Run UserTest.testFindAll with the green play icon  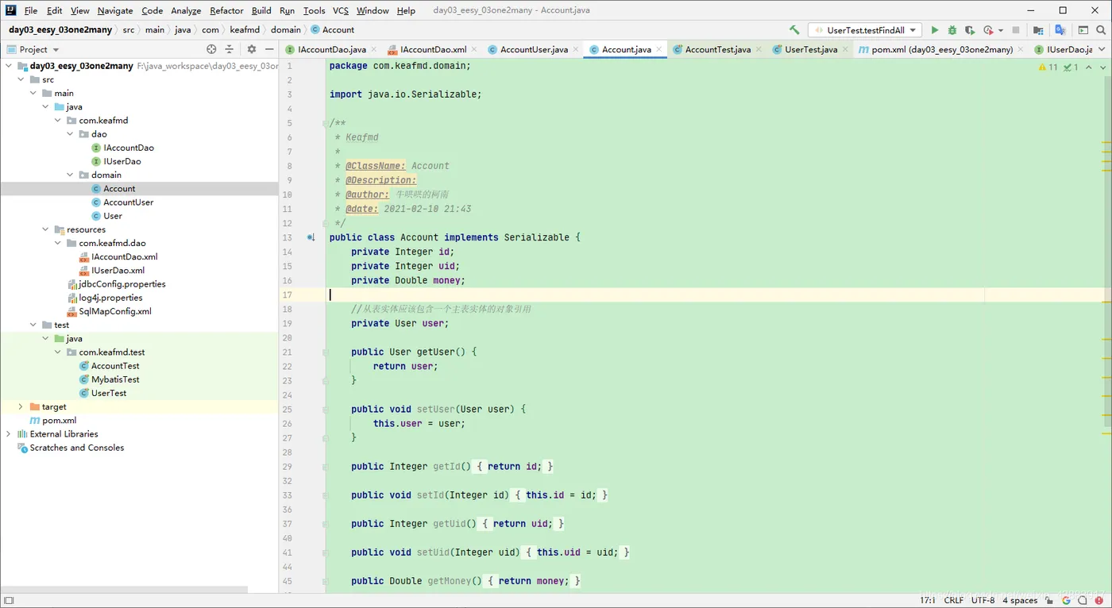tap(935, 30)
